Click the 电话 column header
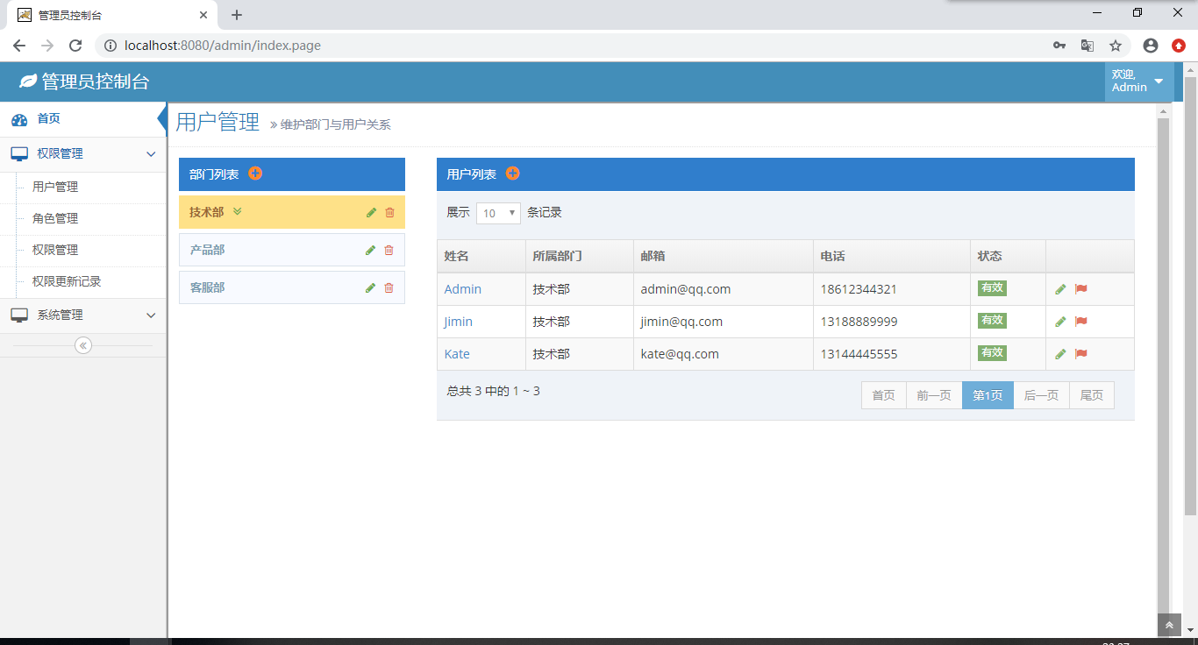The width and height of the screenshot is (1198, 645). [892, 256]
